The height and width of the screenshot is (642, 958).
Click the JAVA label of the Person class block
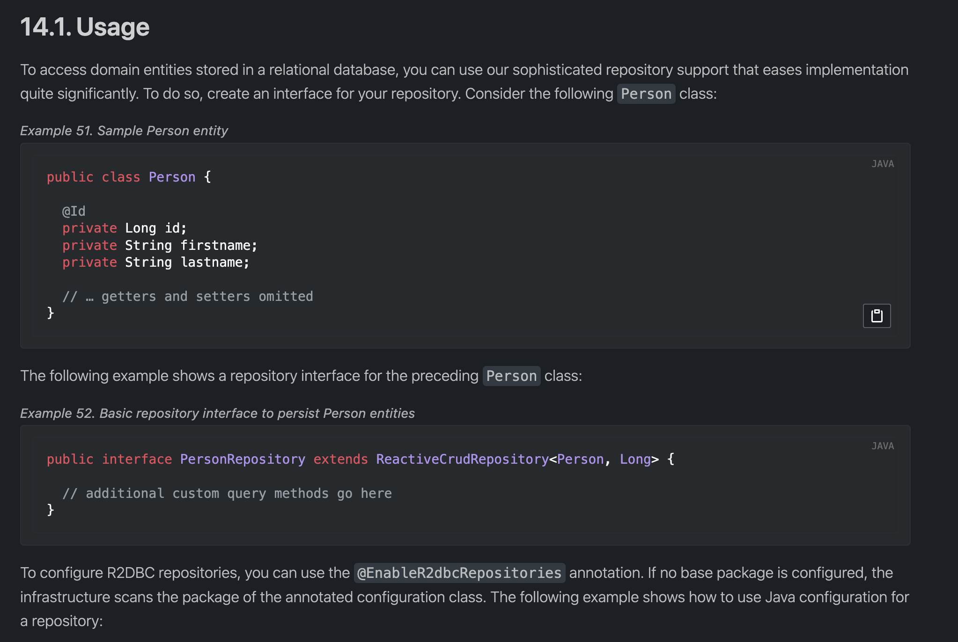882,164
